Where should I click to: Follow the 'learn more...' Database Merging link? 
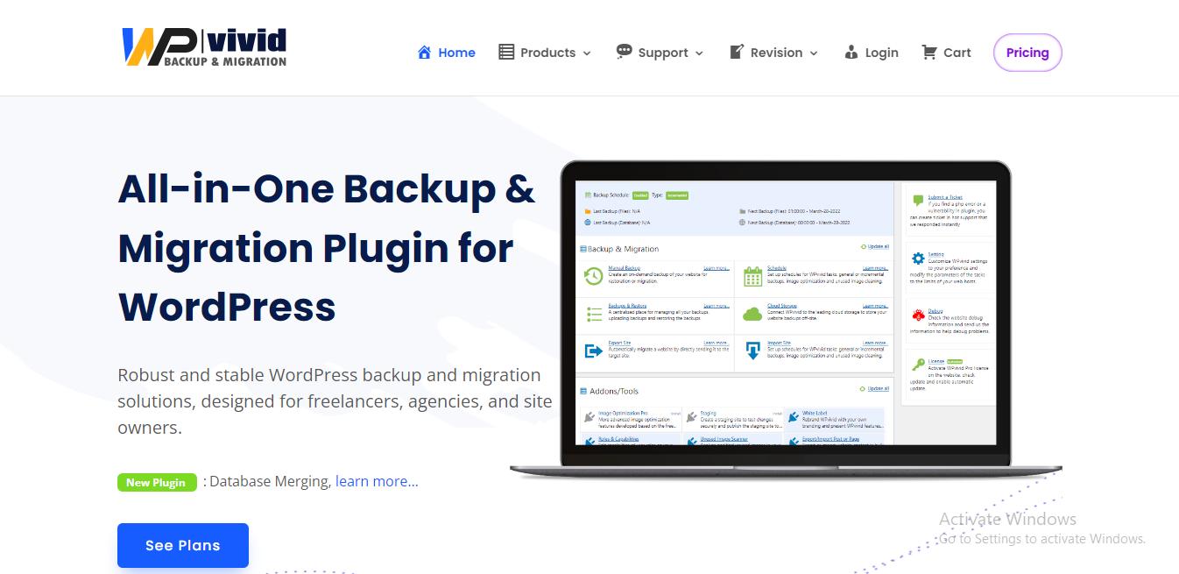377,481
